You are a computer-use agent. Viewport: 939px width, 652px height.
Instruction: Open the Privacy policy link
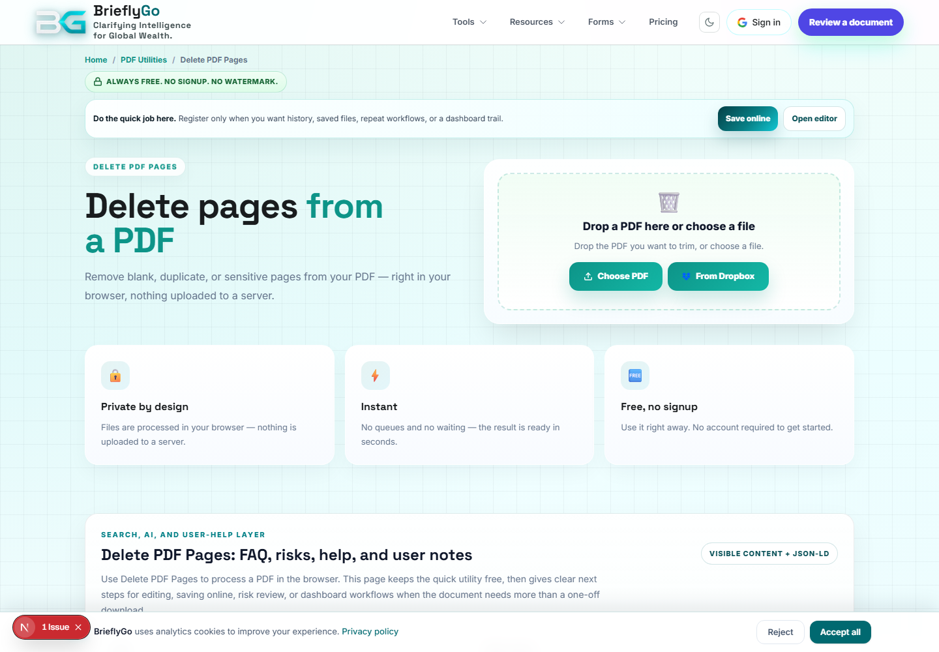[370, 632]
